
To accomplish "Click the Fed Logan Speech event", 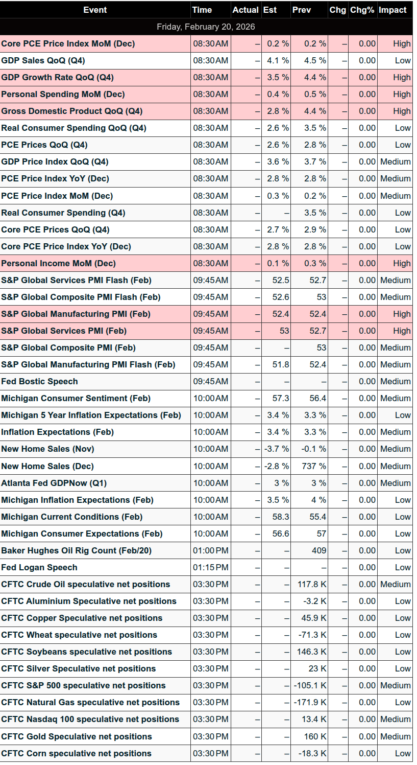I will tap(39, 568).
